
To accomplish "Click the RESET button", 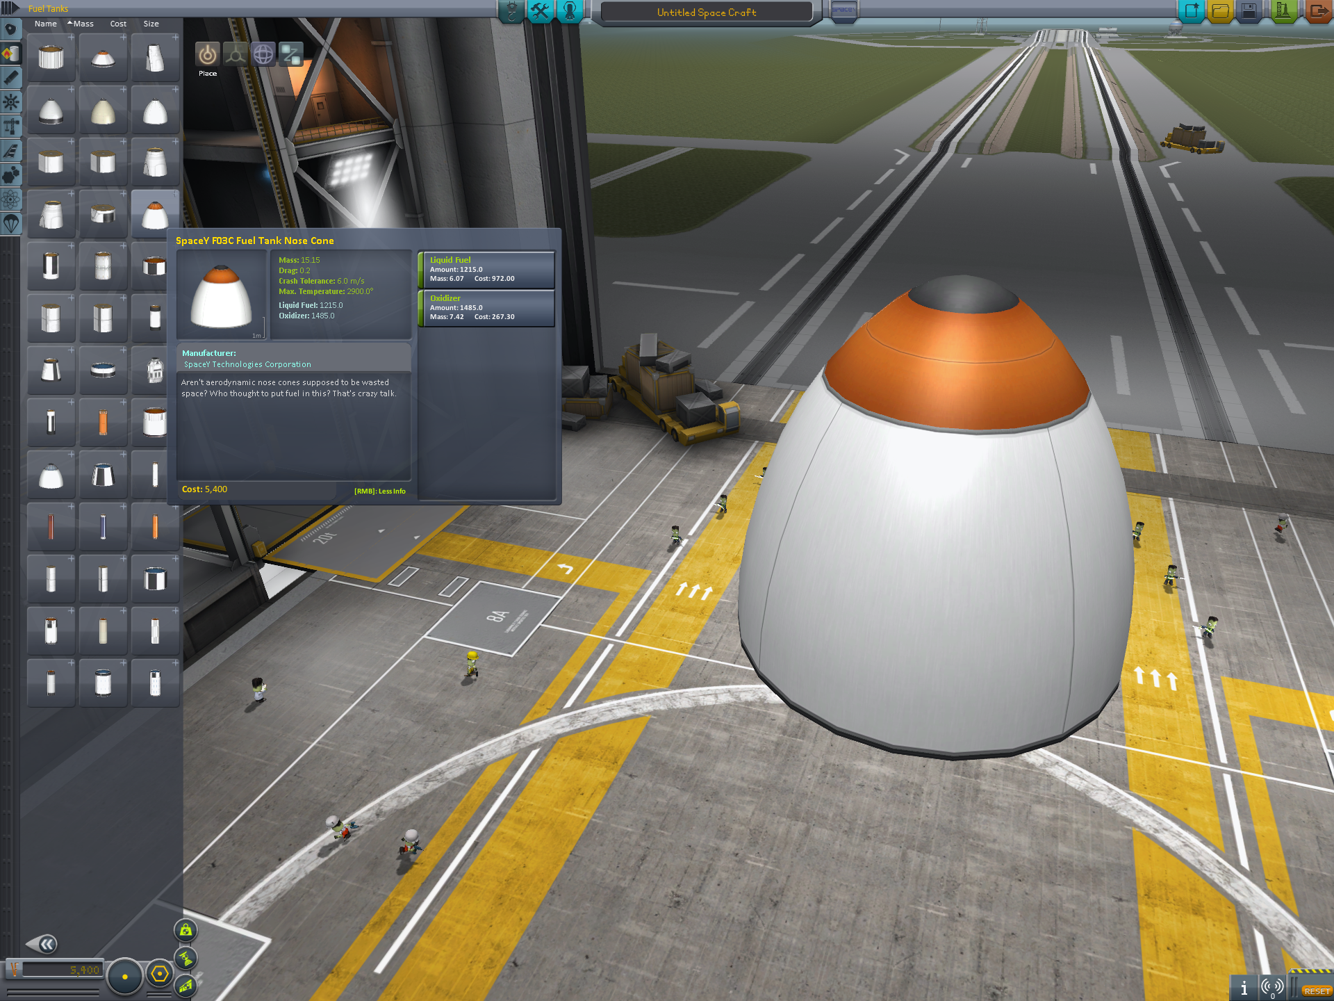I will click(1316, 991).
